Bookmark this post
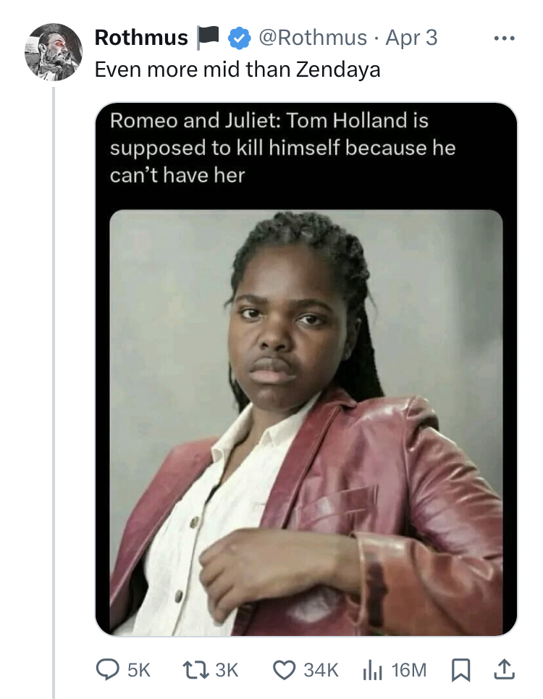 [460, 671]
